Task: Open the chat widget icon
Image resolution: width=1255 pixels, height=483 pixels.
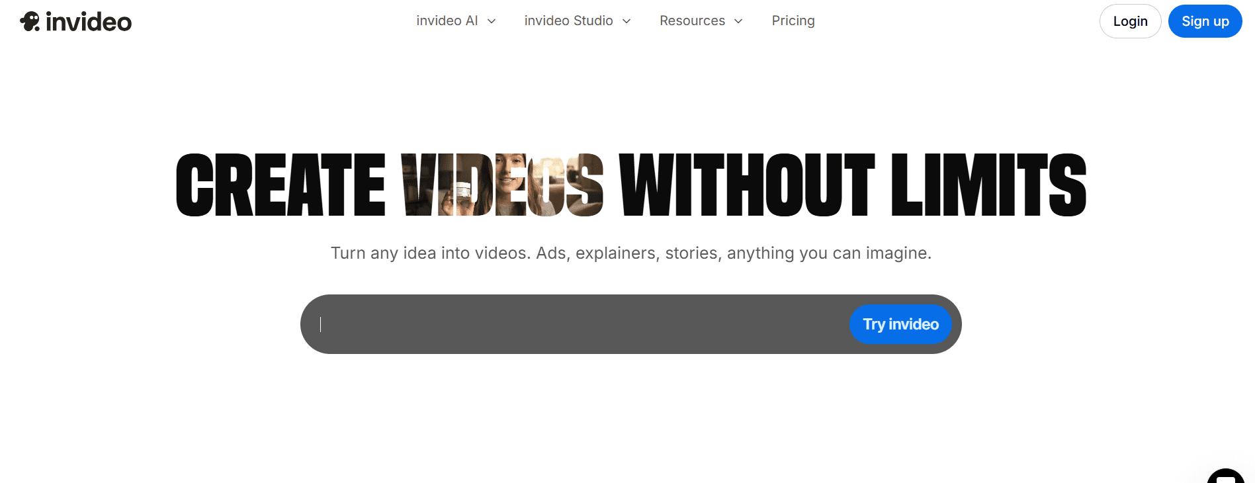Action: click(x=1226, y=476)
